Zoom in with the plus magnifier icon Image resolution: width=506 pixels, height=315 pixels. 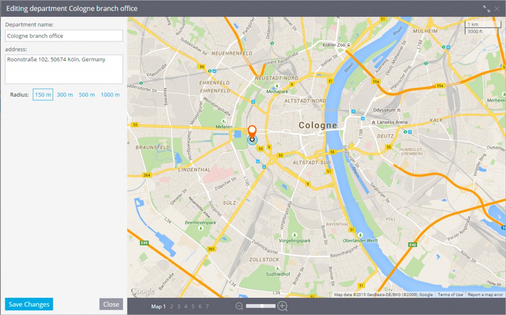(x=282, y=306)
